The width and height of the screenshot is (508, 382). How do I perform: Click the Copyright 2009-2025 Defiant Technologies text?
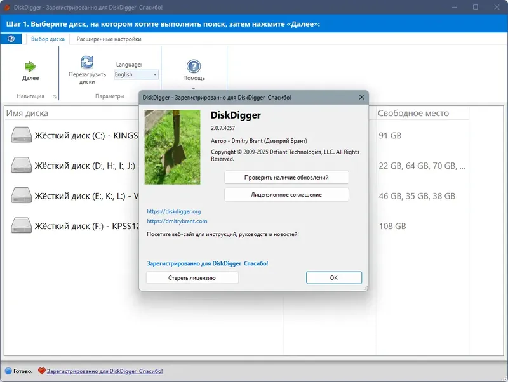click(x=285, y=155)
